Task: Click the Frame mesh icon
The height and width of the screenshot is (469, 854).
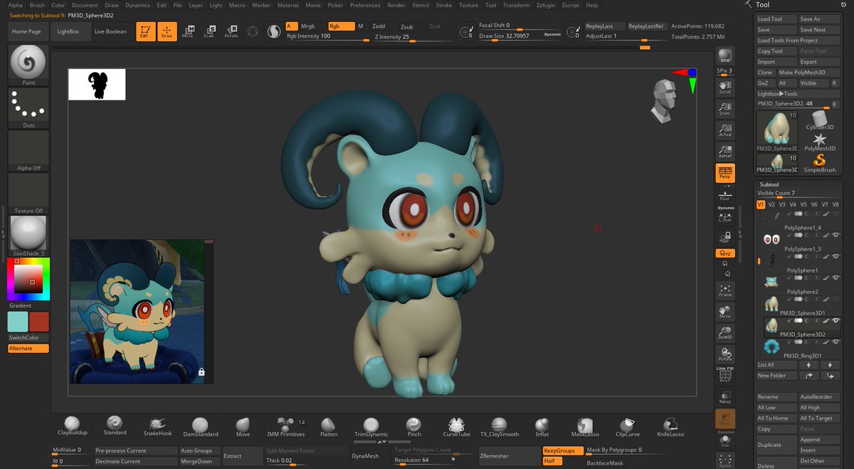Action: tap(725, 290)
